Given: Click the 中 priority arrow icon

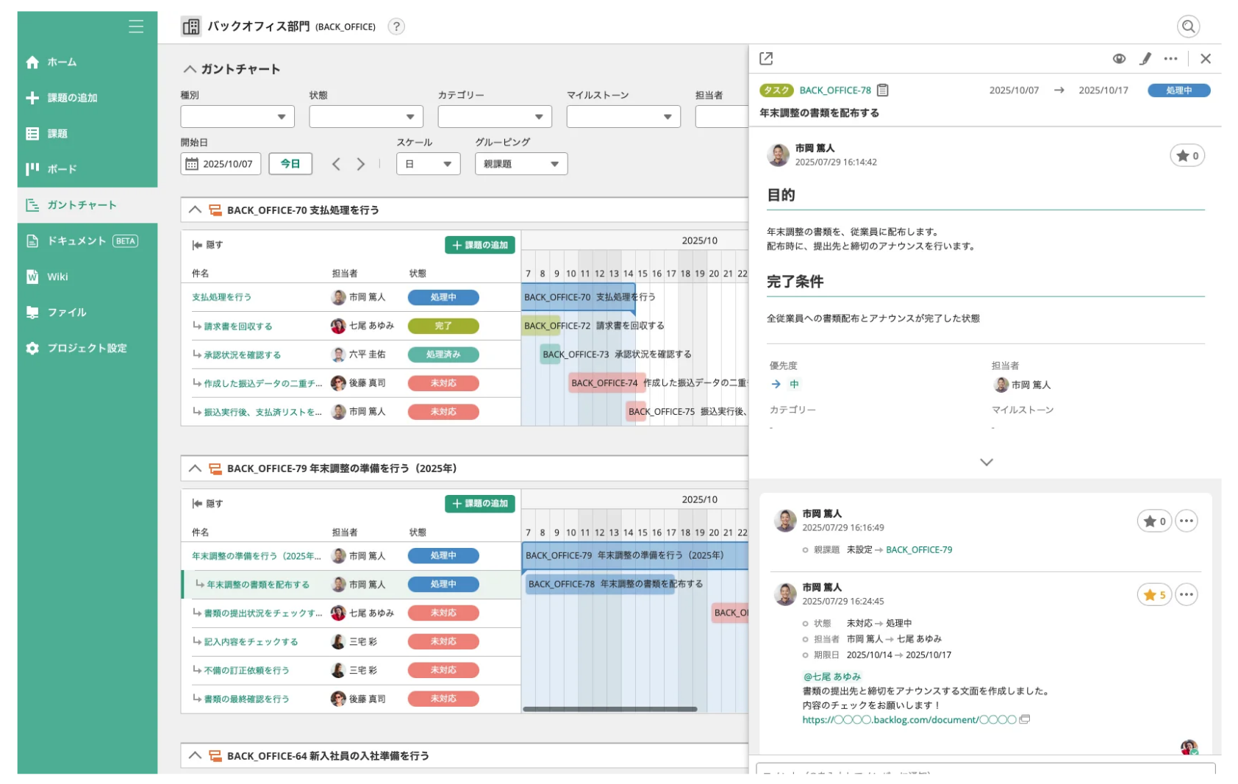Looking at the screenshot, I should pos(776,385).
